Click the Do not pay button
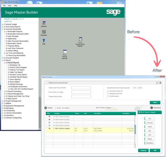 point(150,123)
